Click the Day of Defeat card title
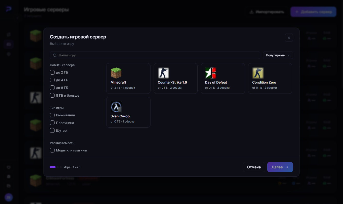 pyautogui.click(x=216, y=83)
